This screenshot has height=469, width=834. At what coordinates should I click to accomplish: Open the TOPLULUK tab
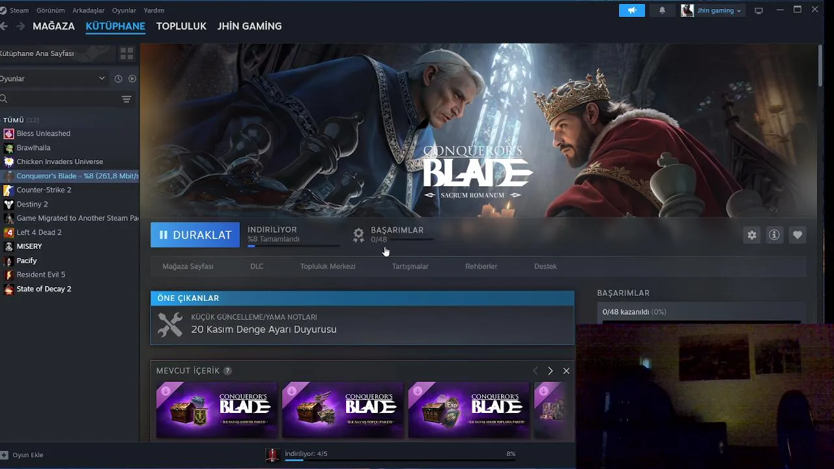click(x=181, y=26)
